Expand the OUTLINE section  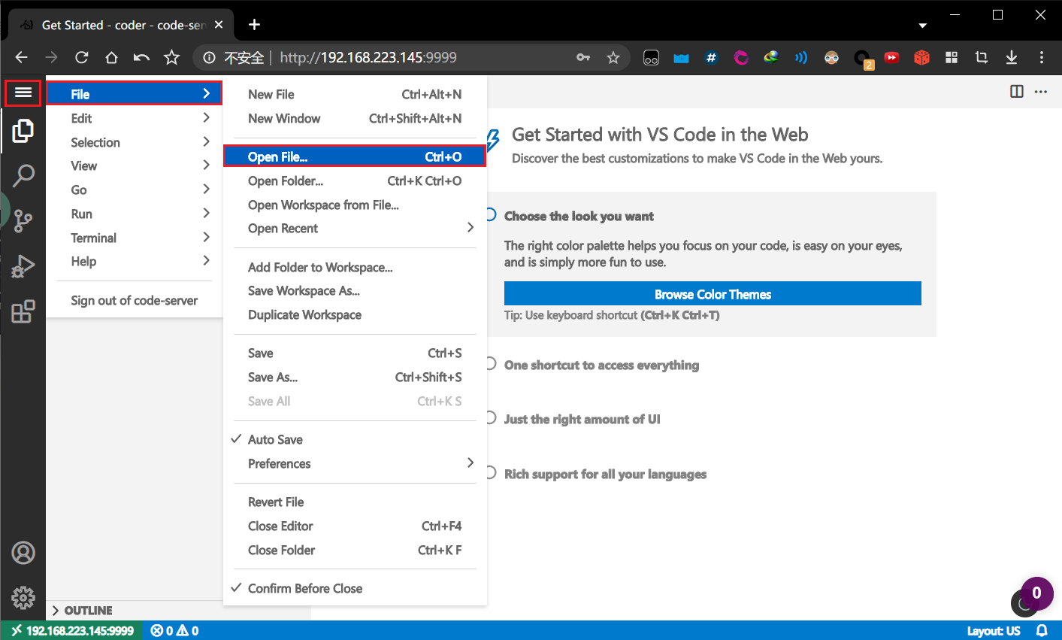[178, 611]
